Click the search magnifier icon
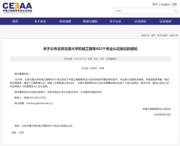 coord(175,11)
